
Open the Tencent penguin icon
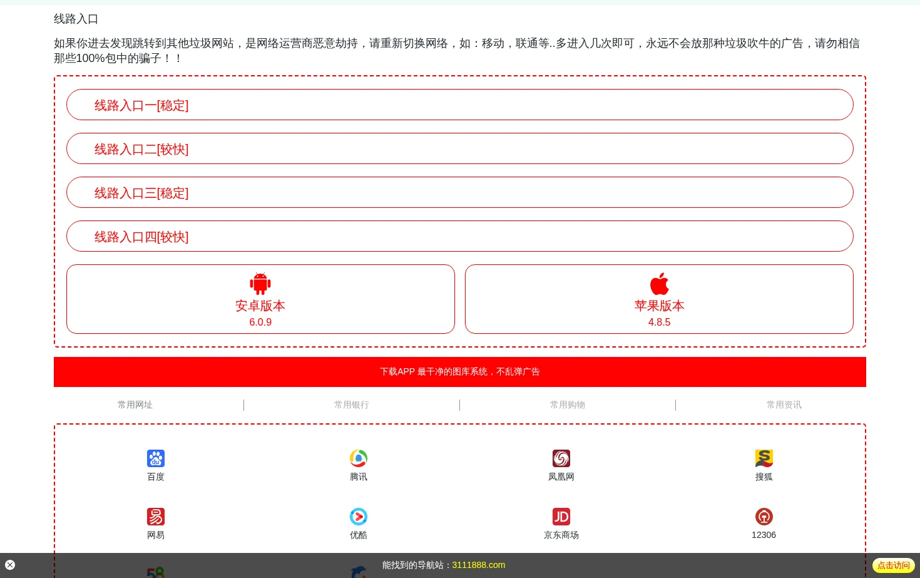359,458
